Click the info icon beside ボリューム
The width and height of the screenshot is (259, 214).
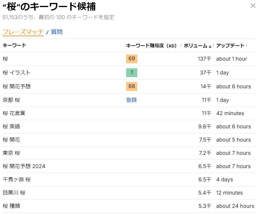point(214,46)
